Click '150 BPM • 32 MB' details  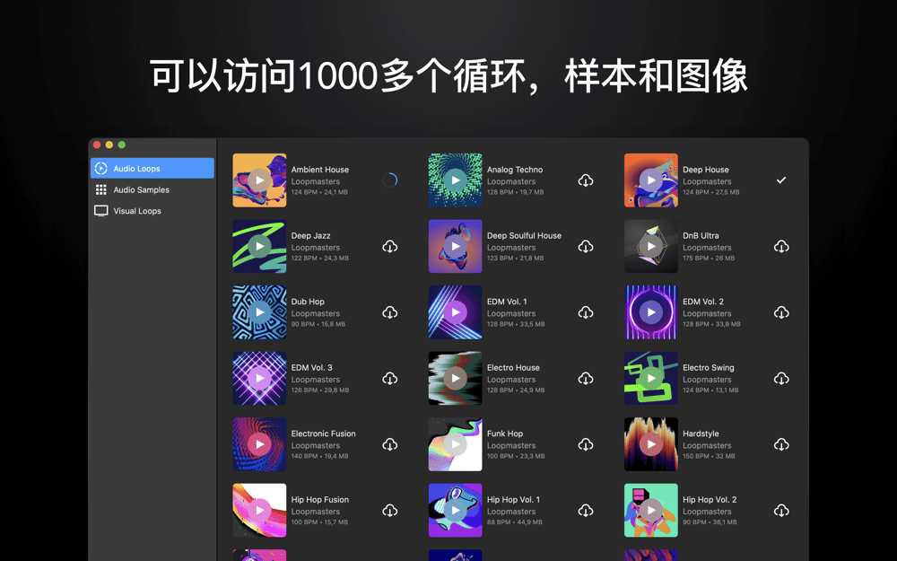click(709, 456)
